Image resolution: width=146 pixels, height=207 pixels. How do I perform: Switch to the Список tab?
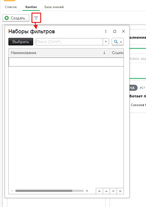point(11,7)
